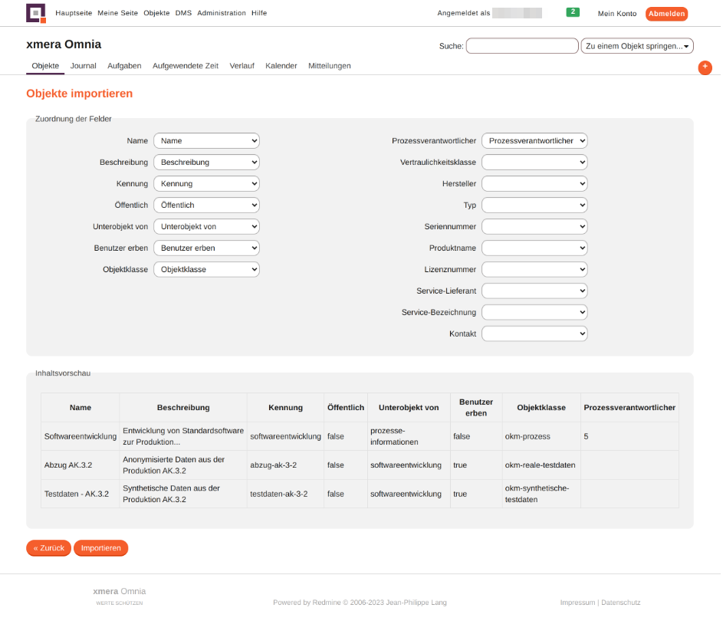The width and height of the screenshot is (723, 621).
Task: Open the Vertraulichkeitsklasse dropdown
Action: click(x=534, y=163)
